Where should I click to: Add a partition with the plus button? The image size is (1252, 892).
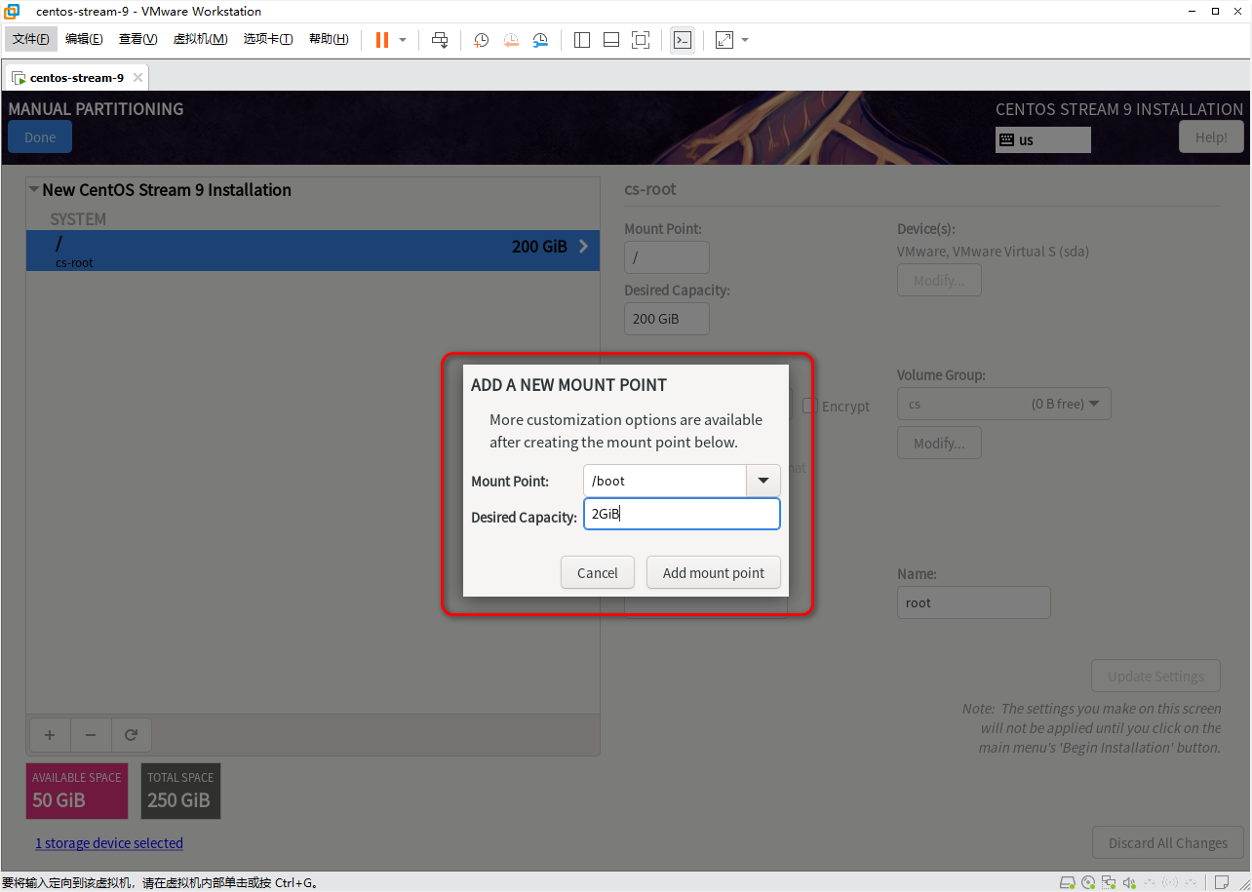pyautogui.click(x=50, y=735)
